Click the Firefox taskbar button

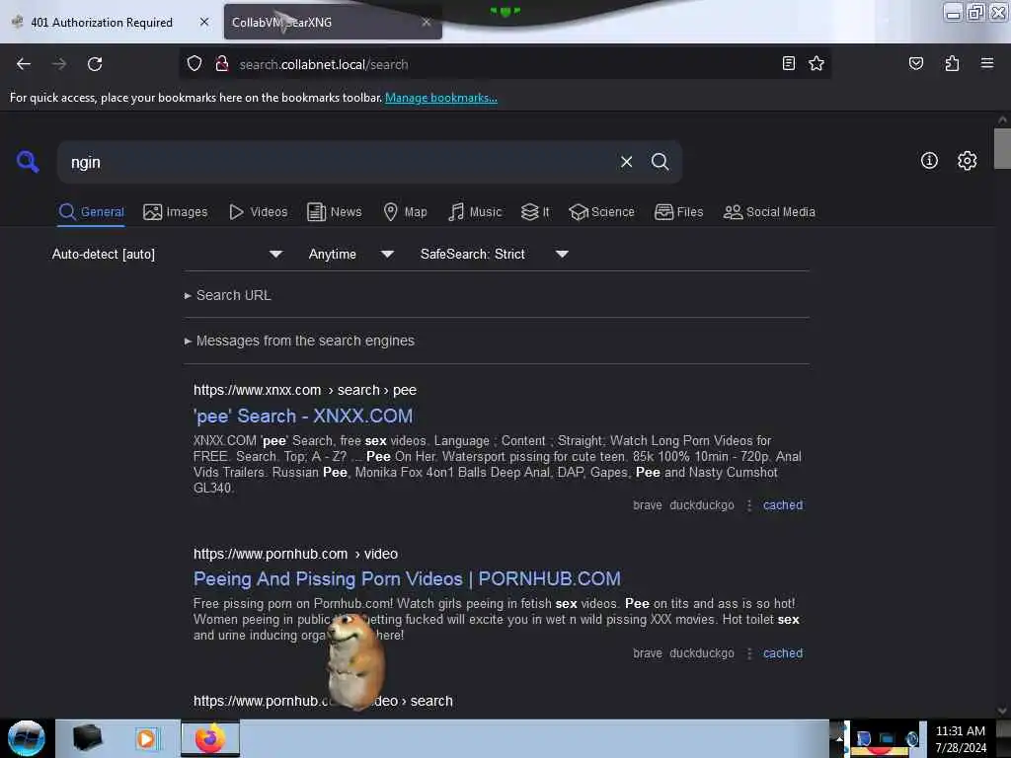click(209, 738)
